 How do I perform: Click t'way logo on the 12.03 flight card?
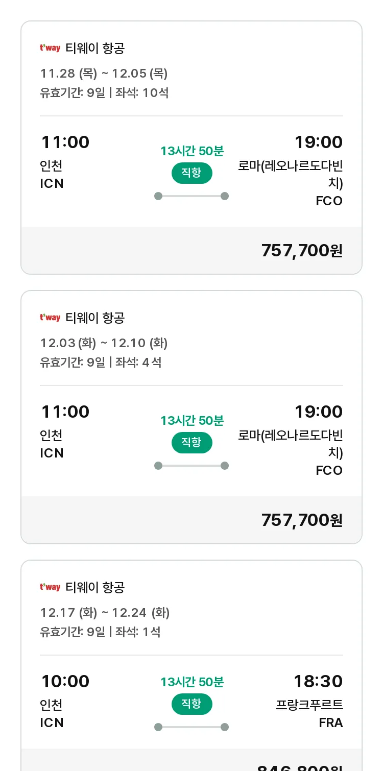[50, 318]
